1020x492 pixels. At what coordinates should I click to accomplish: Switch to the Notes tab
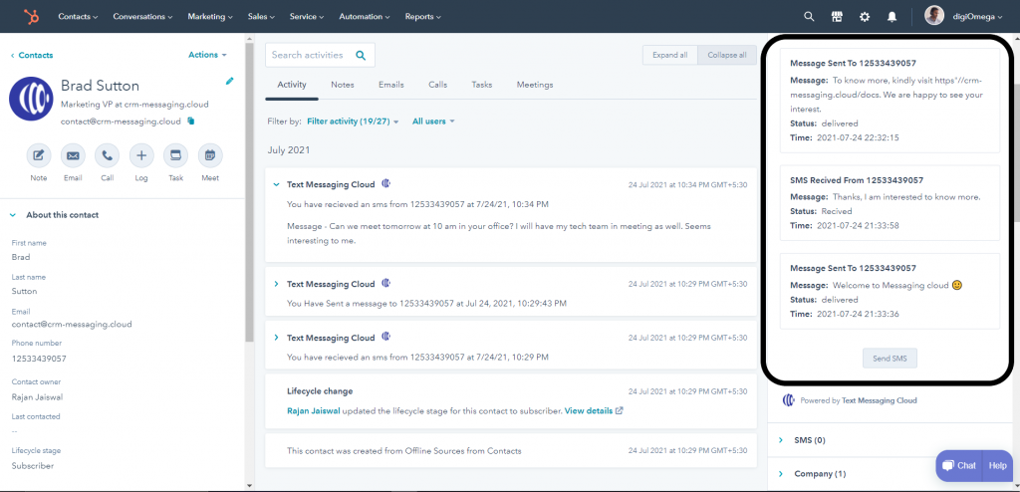(343, 86)
